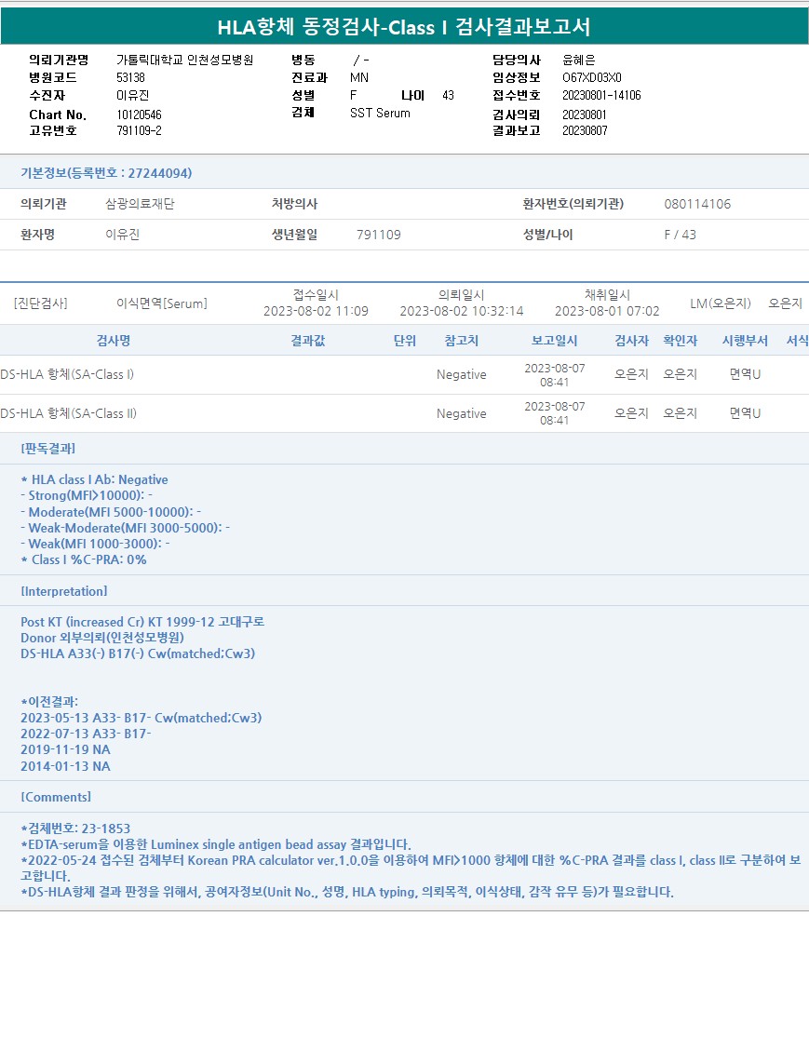Viewport: 809px width, 1051px height.
Task: Select previous result '2022-07-13 A33- B17-'
Action: (x=86, y=734)
